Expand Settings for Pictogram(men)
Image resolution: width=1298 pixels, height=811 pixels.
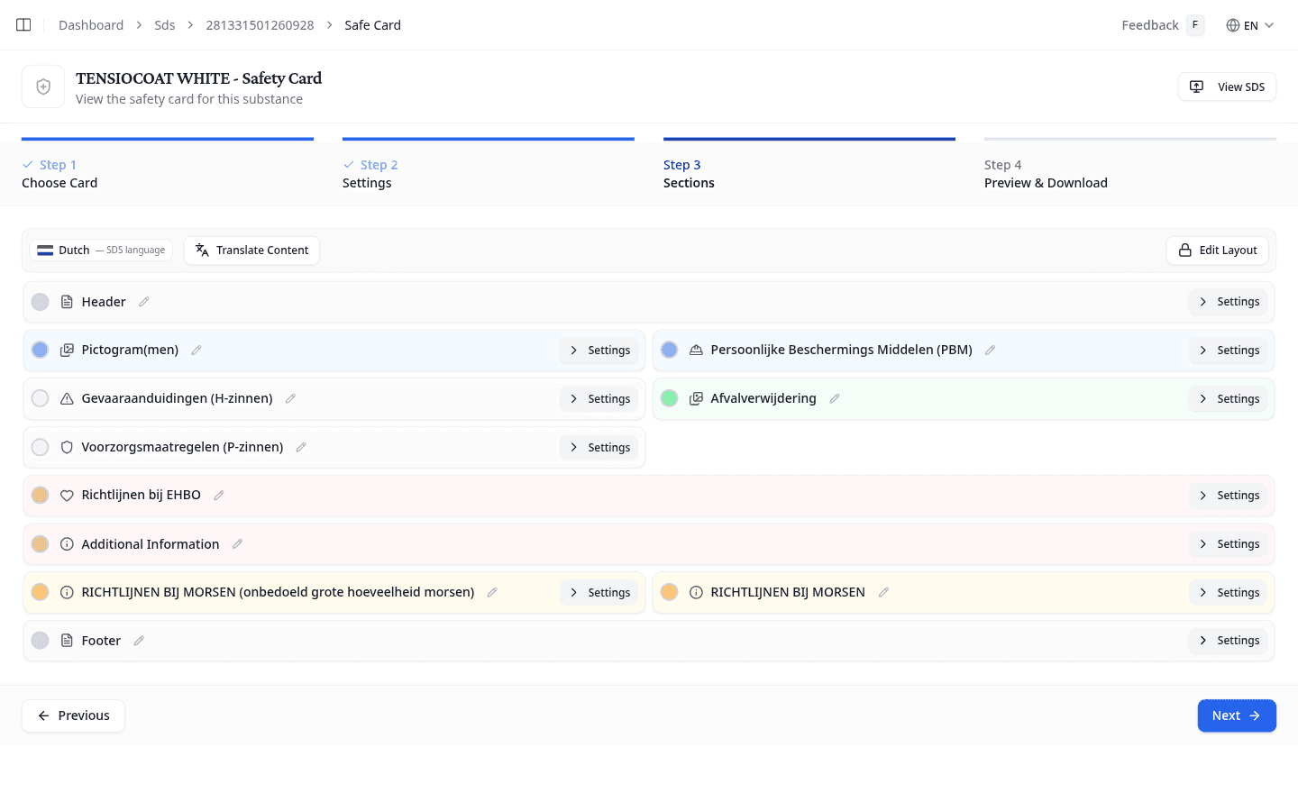(x=599, y=351)
